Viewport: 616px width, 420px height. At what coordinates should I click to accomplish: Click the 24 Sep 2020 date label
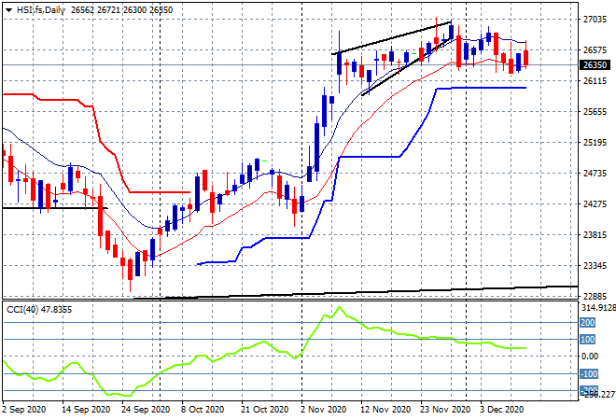146,410
